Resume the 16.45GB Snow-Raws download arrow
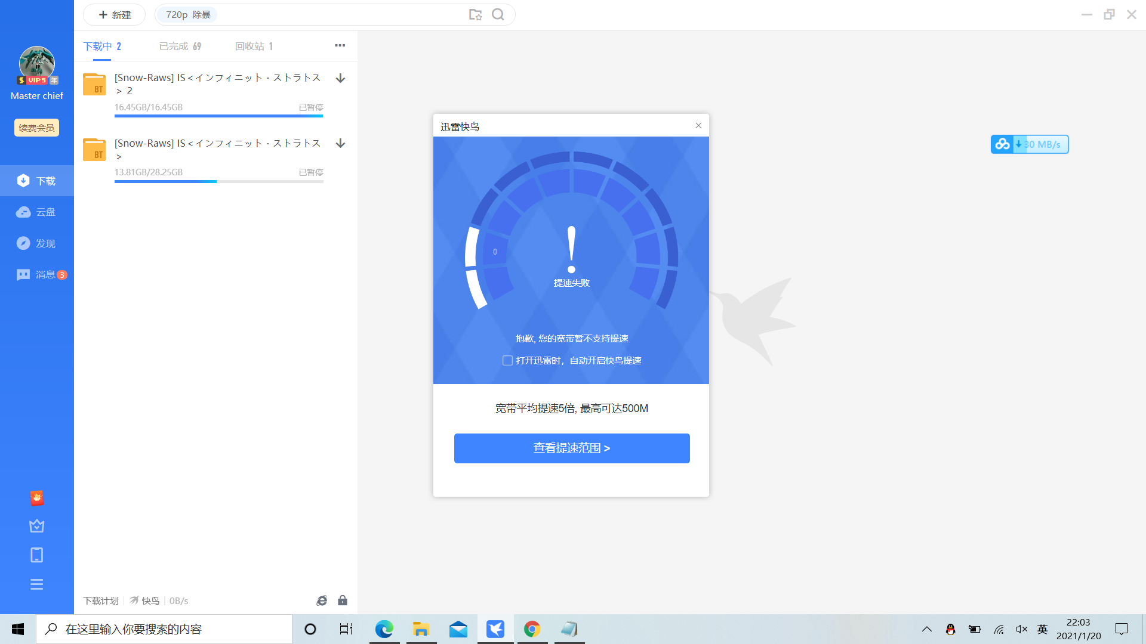Viewport: 1146px width, 644px height. (x=341, y=78)
